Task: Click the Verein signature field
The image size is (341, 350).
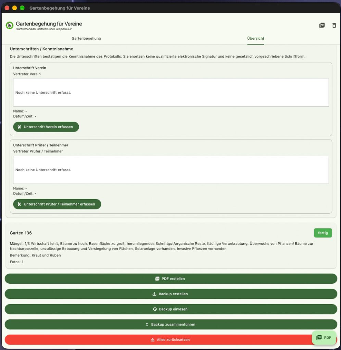Action: click(x=171, y=92)
